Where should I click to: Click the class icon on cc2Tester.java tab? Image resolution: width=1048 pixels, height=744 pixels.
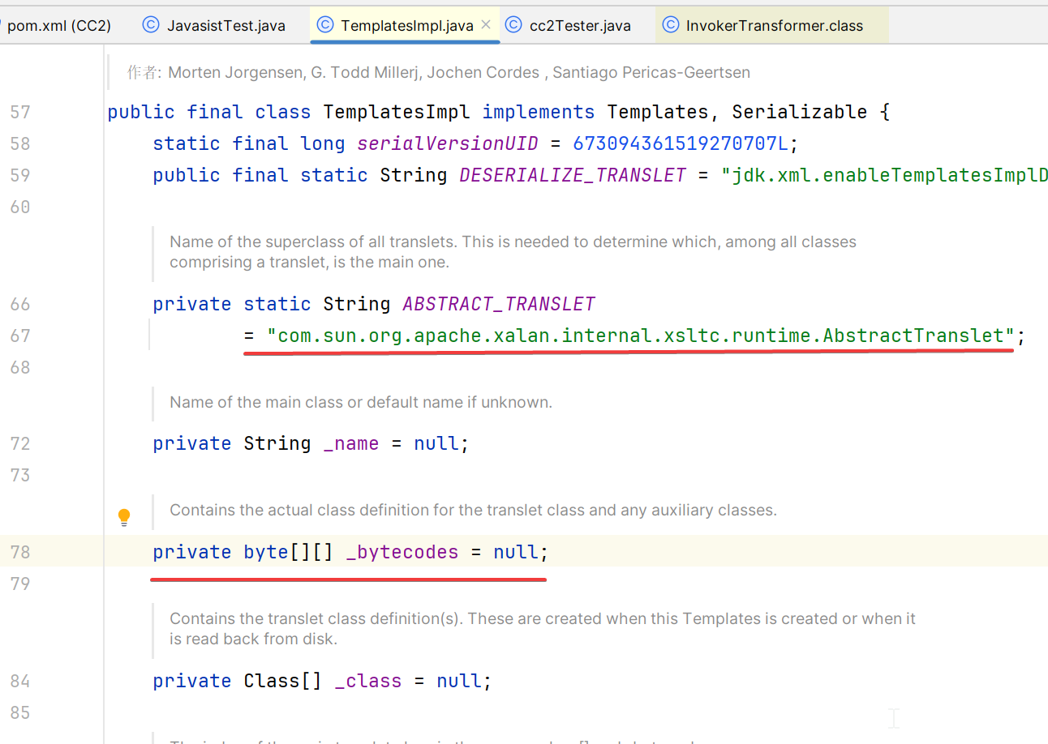tap(513, 25)
